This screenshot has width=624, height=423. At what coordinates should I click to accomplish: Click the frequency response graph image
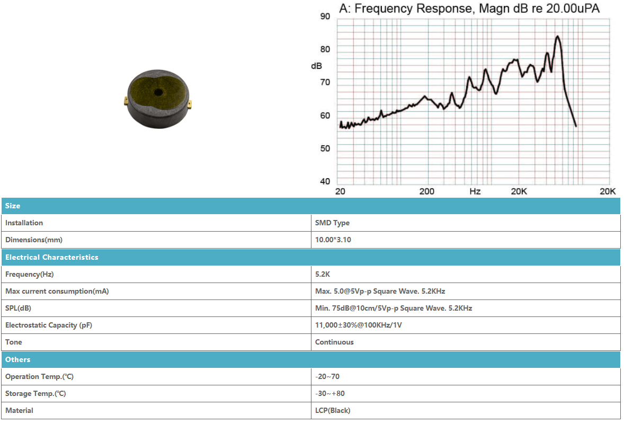[463, 99]
